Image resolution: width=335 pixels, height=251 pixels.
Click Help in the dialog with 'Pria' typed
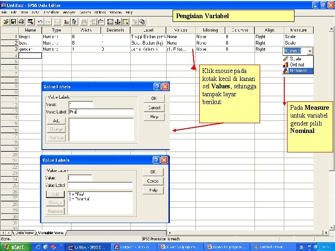[x=154, y=117]
